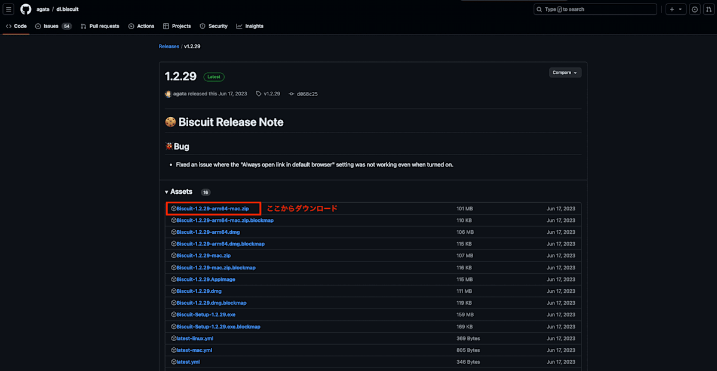This screenshot has width=717, height=371.
Task: Click the package icon beside latest-linux.yml
Action: point(174,338)
